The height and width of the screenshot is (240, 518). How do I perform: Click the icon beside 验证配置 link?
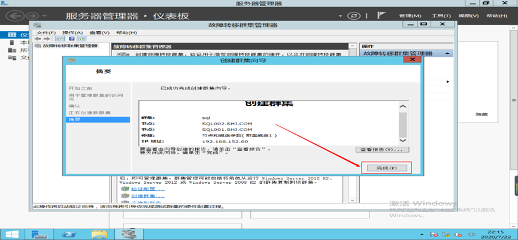[125, 189]
